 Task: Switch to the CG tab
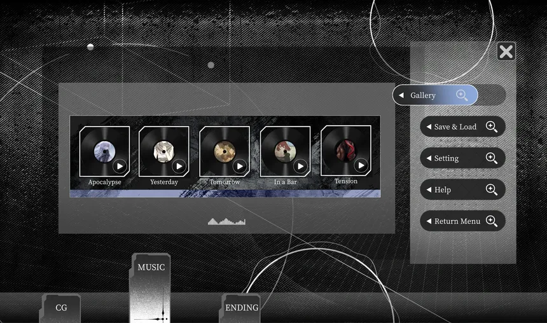click(60, 308)
